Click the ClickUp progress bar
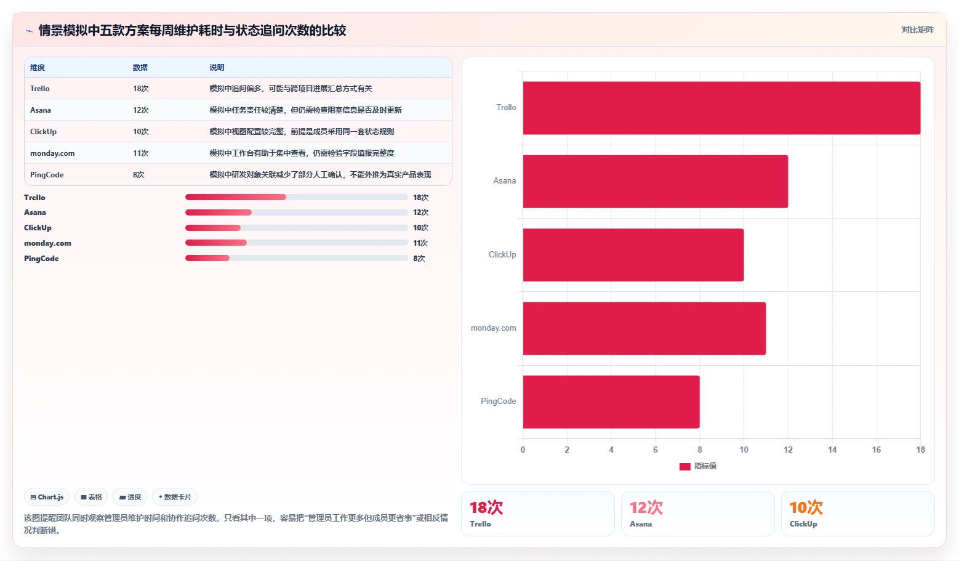The image size is (959, 561). click(296, 228)
